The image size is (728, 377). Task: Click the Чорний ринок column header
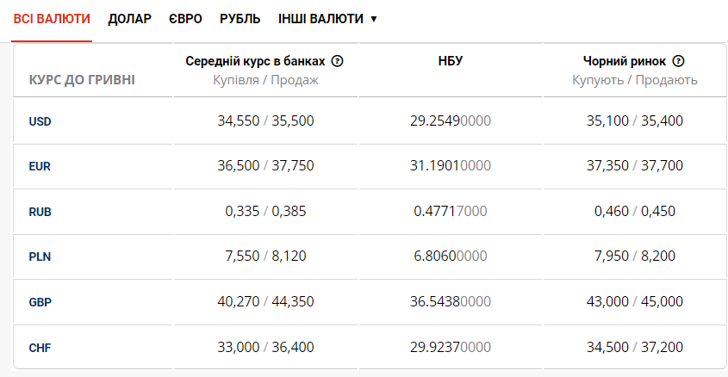click(625, 61)
